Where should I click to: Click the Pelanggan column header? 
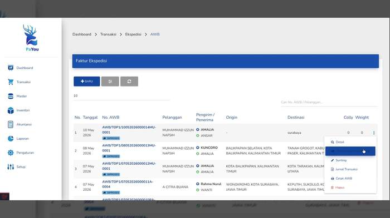(x=172, y=118)
